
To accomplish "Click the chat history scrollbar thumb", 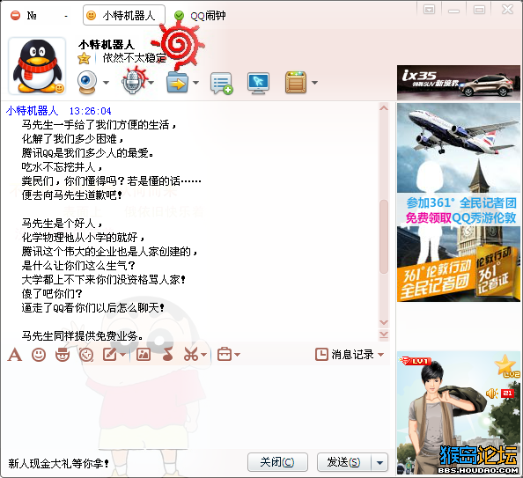I will (384, 237).
